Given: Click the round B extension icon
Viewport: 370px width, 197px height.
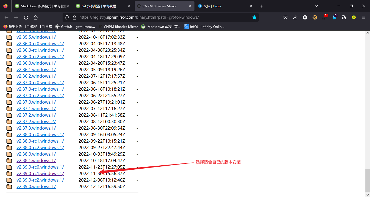Looking at the screenshot, I should click(x=305, y=17).
